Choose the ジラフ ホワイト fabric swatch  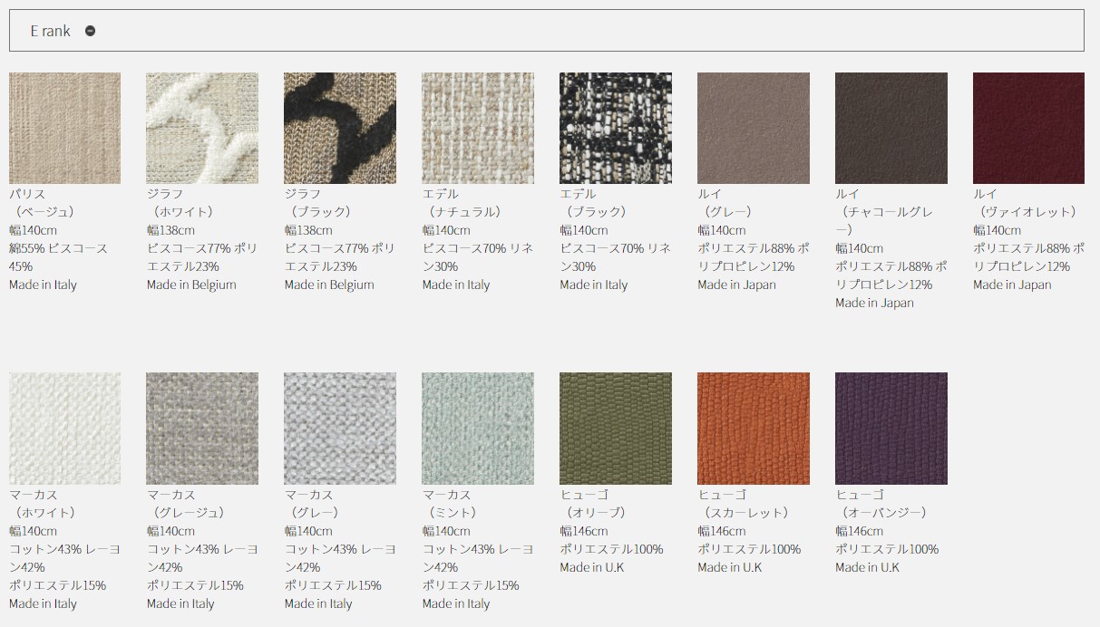coord(202,128)
